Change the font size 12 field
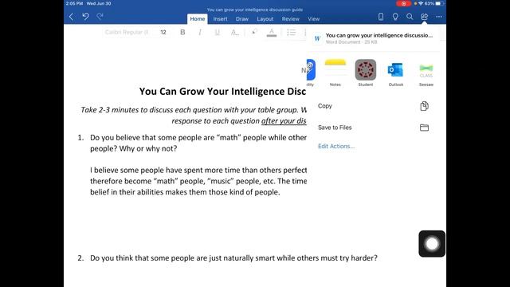The image size is (510, 287). point(163,32)
